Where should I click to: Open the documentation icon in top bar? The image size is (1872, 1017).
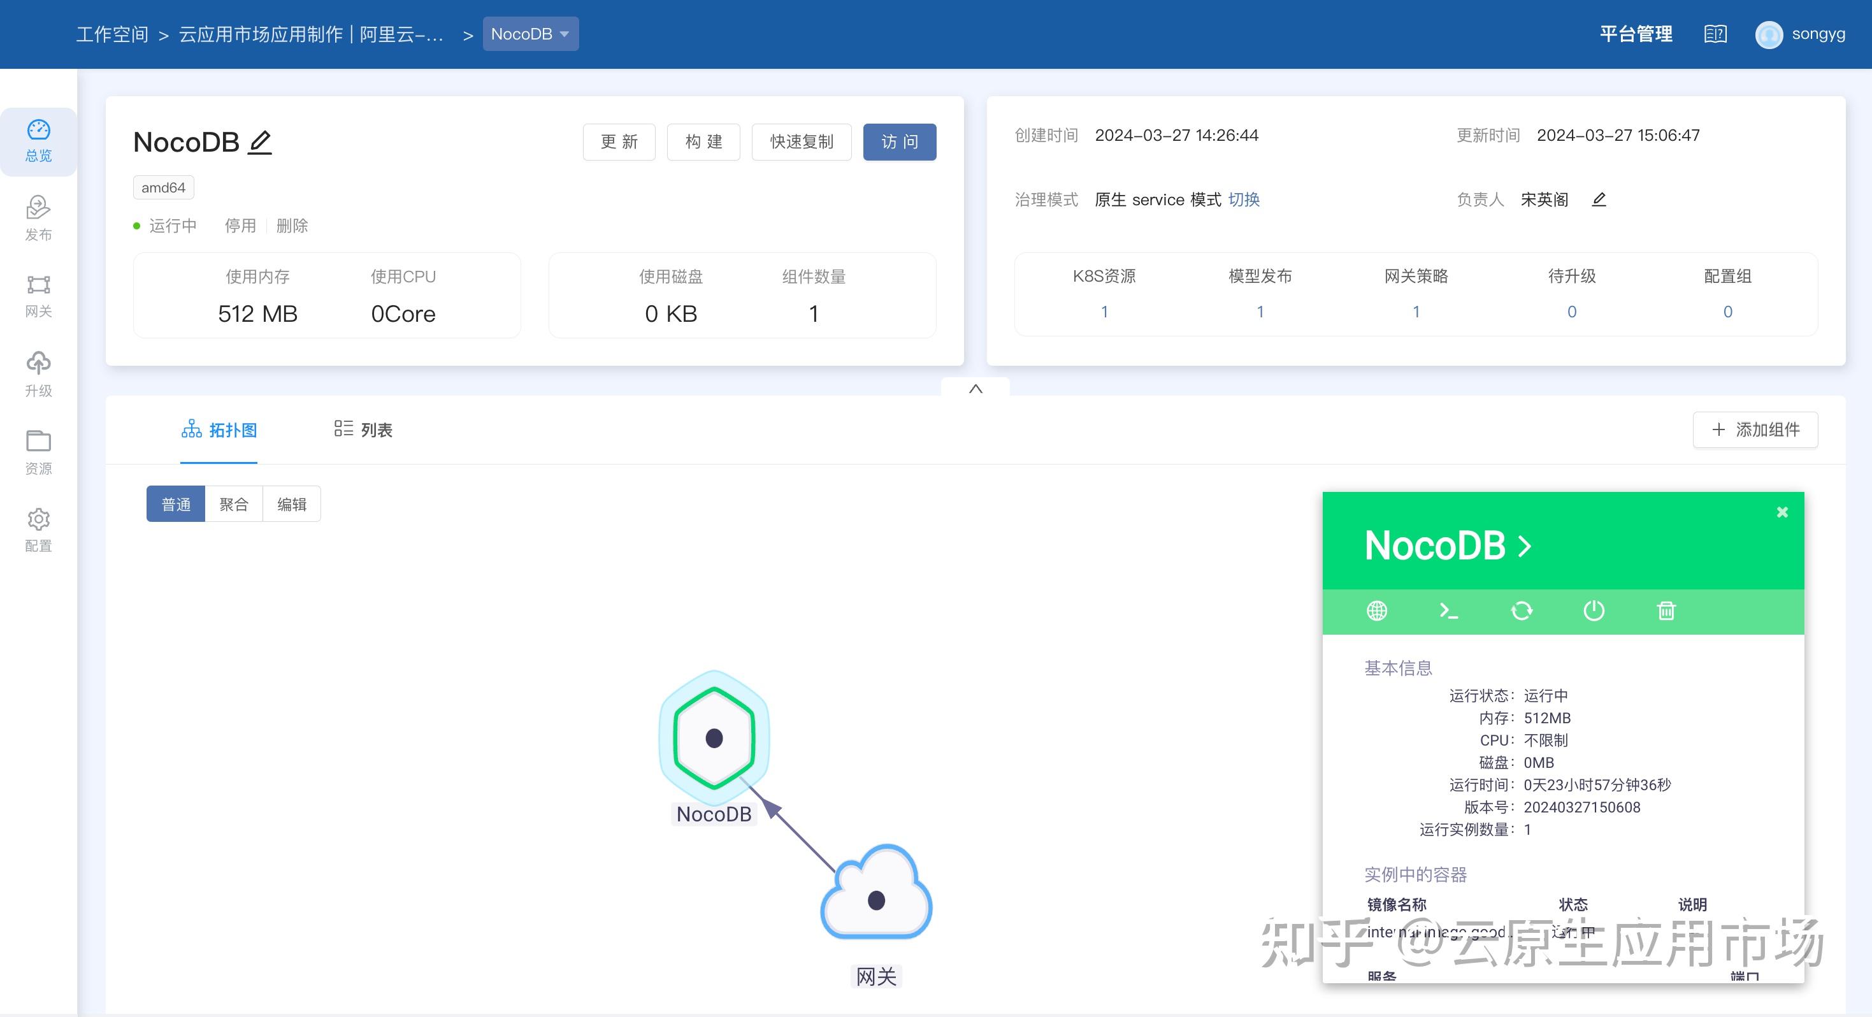pos(1715,33)
